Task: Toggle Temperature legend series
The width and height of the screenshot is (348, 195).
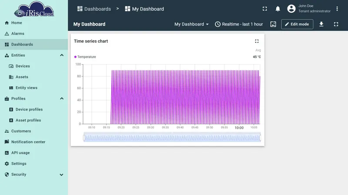Action: point(85,57)
